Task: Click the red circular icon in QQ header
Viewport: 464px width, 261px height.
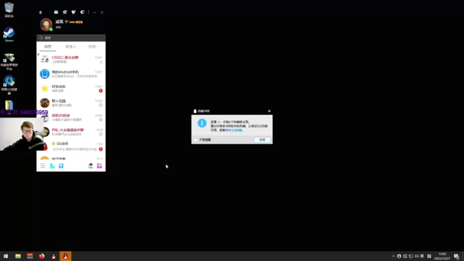Action: point(82,12)
